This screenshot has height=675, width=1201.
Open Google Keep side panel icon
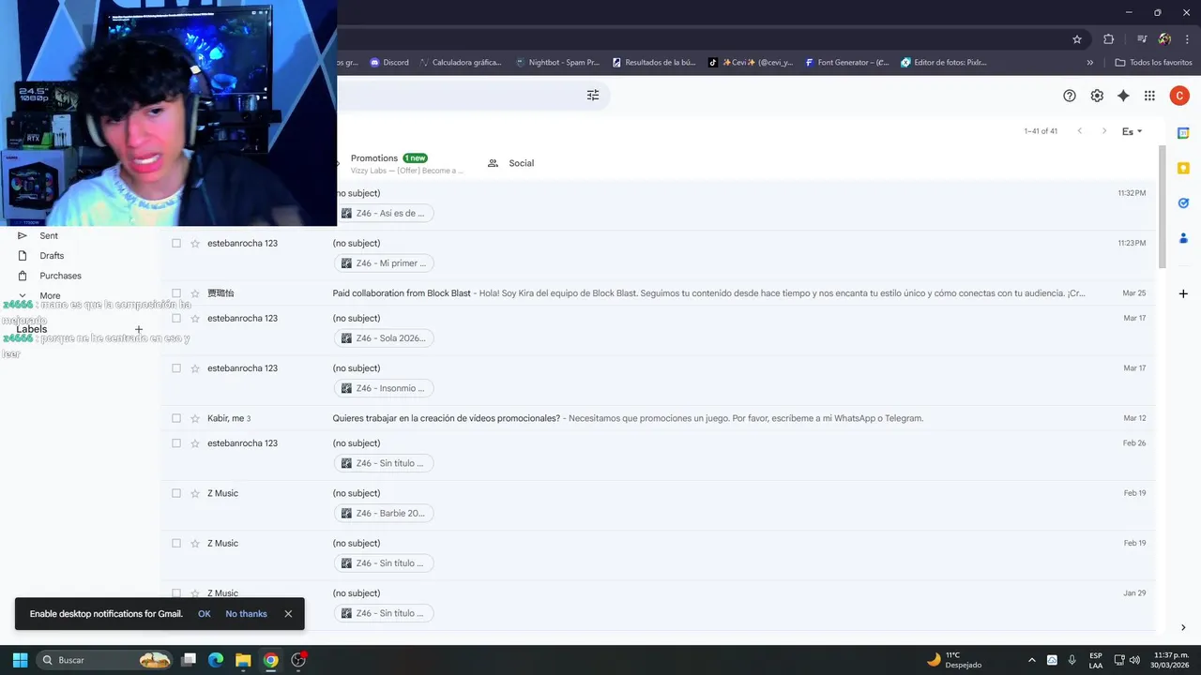(x=1183, y=168)
